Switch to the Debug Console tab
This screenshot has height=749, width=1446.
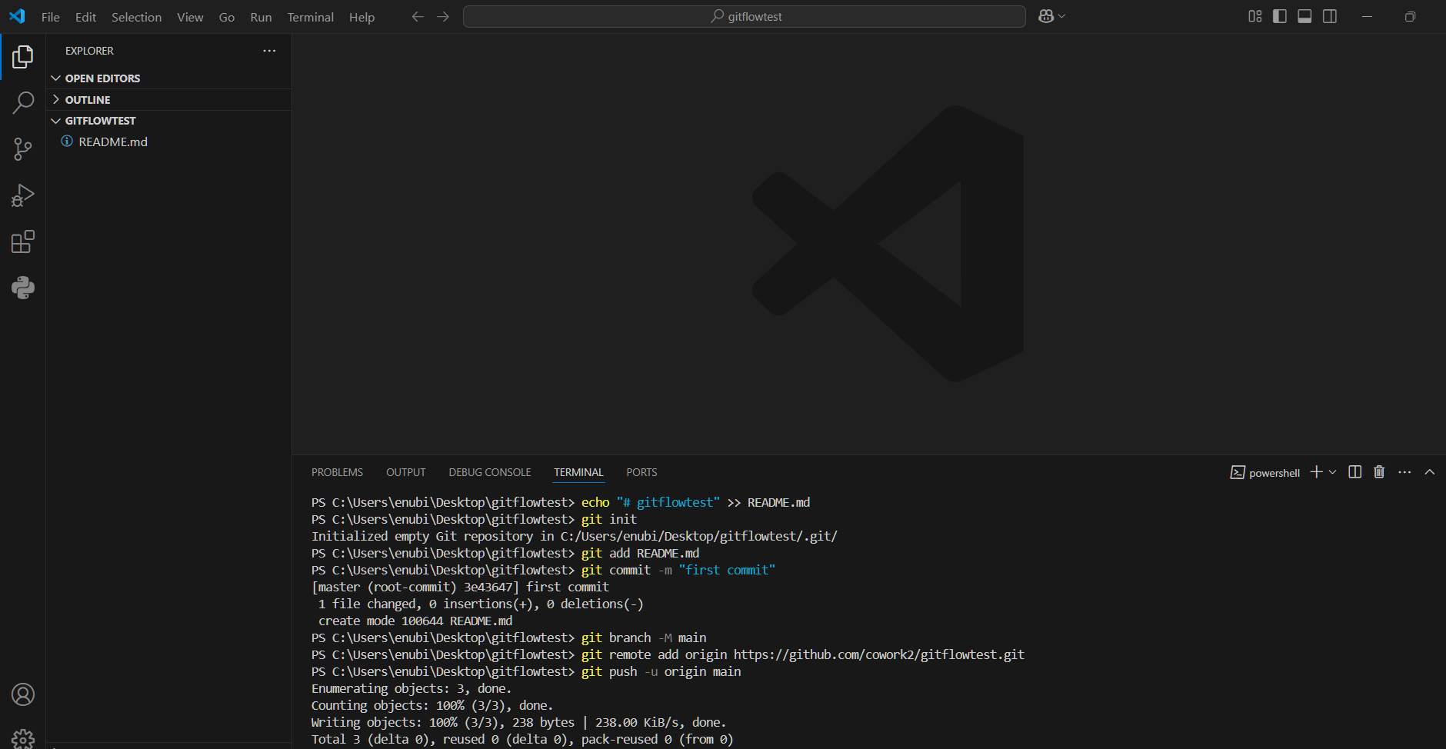490,472
